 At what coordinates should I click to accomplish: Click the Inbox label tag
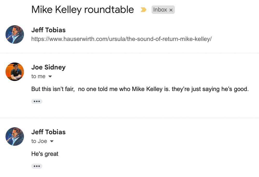click(160, 10)
